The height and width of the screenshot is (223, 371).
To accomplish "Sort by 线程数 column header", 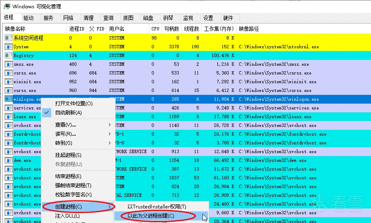I will (192, 29).
